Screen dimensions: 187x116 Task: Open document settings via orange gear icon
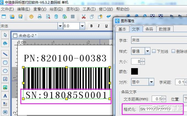[x=31, y=17]
